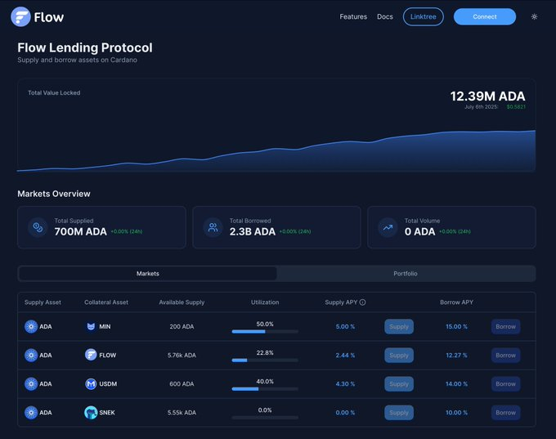Click the 2.3B ADA borrowed value
The image size is (556, 439).
click(252, 231)
